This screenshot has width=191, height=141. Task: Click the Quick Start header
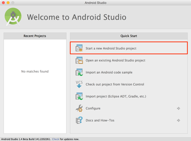[x=129, y=36]
